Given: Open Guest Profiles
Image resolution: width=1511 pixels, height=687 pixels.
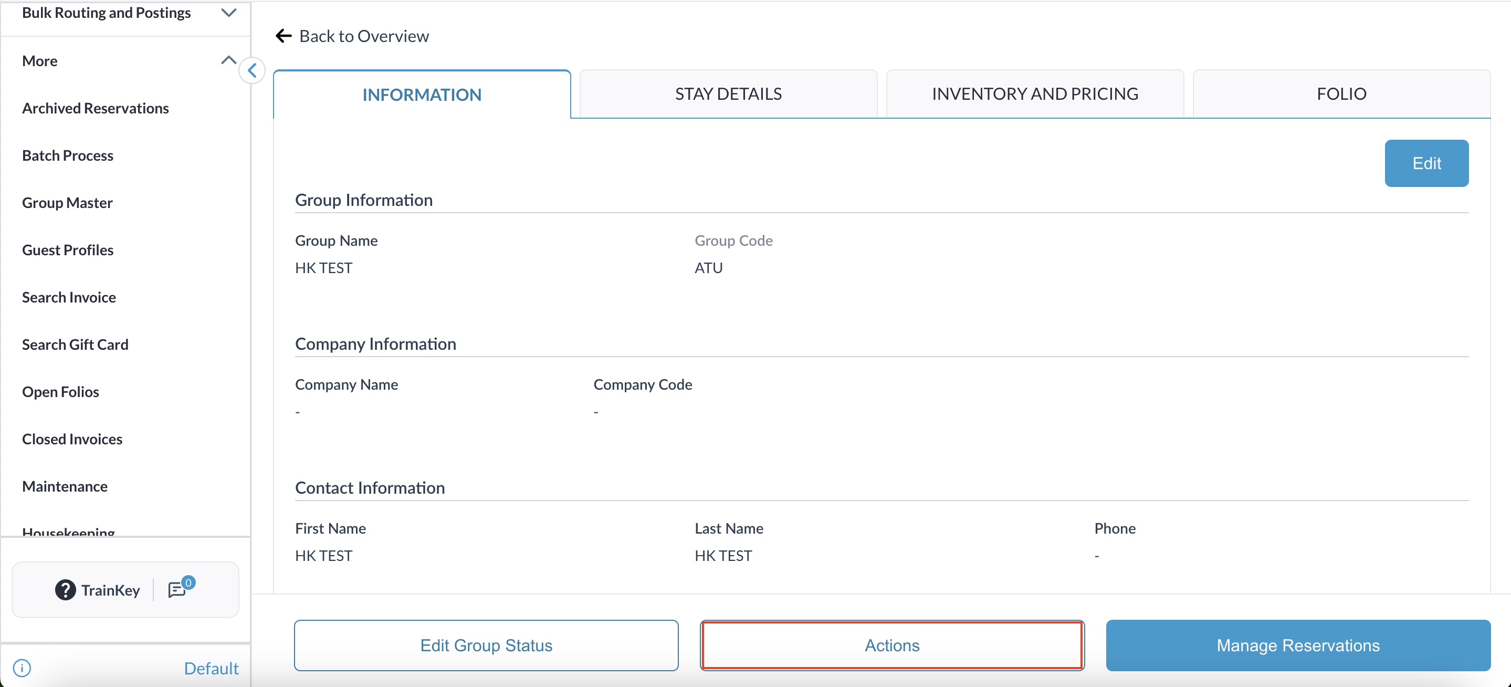Looking at the screenshot, I should (x=68, y=250).
